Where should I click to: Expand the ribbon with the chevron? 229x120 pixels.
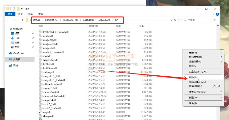point(213,14)
